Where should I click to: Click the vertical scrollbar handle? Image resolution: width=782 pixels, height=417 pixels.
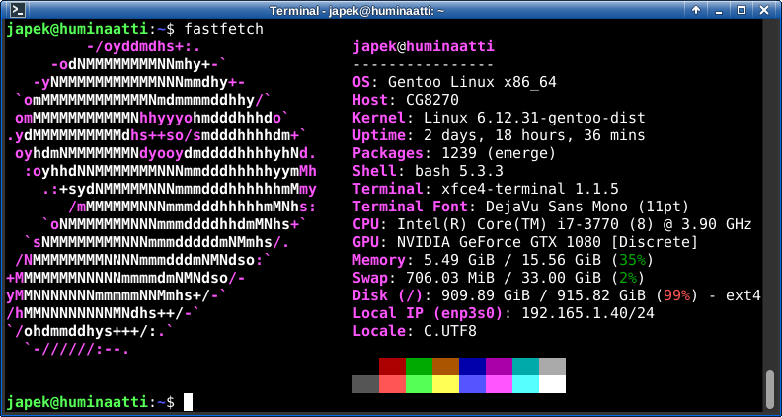tap(770, 389)
